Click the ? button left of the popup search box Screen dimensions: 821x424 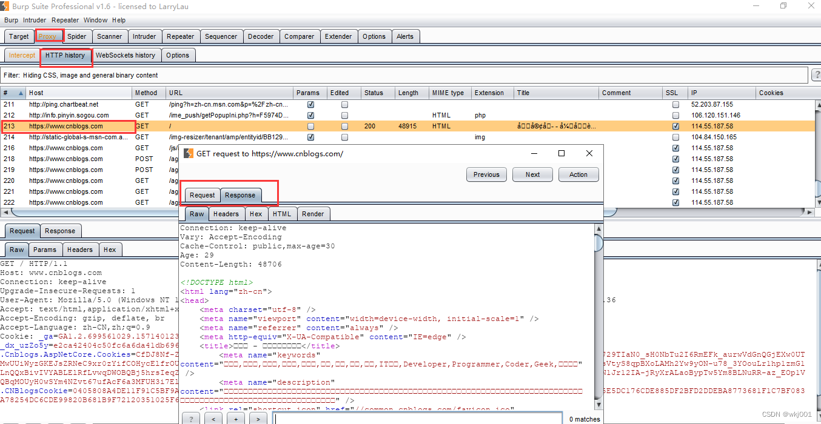[x=190, y=419]
